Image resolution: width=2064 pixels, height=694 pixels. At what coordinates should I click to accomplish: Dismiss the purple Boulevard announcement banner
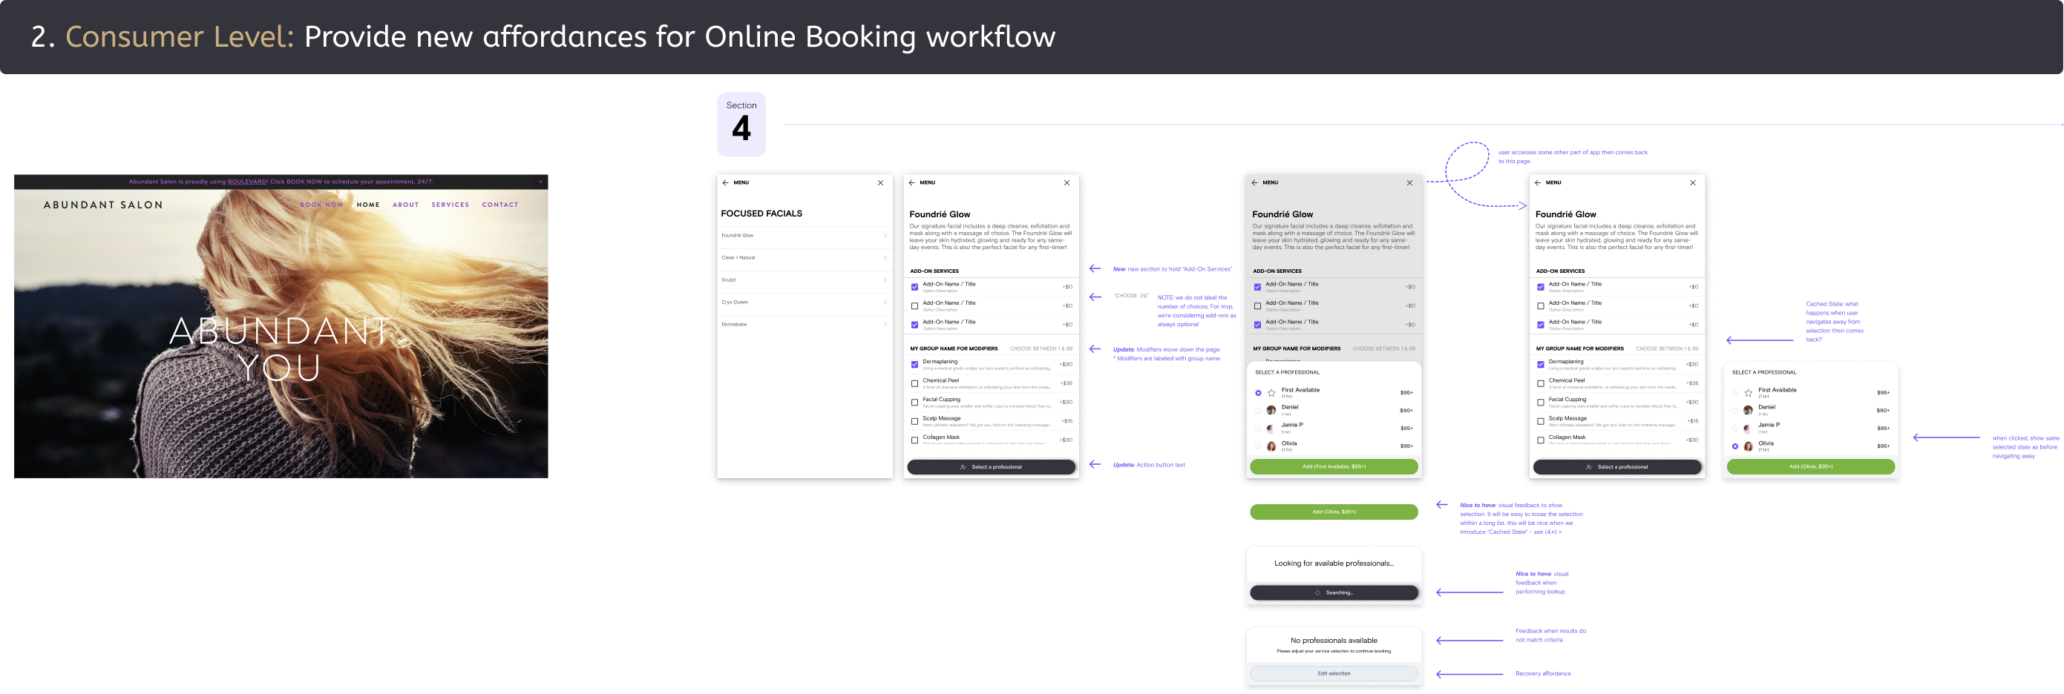[540, 182]
